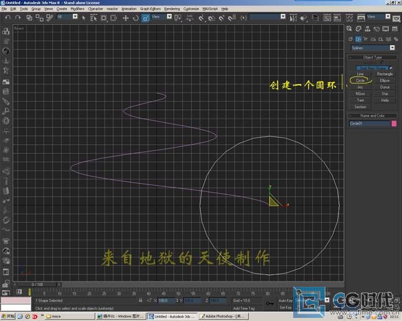Click the Use Pivot Point Center icon
Screen dimensions: 402x321
click(x=178, y=18)
